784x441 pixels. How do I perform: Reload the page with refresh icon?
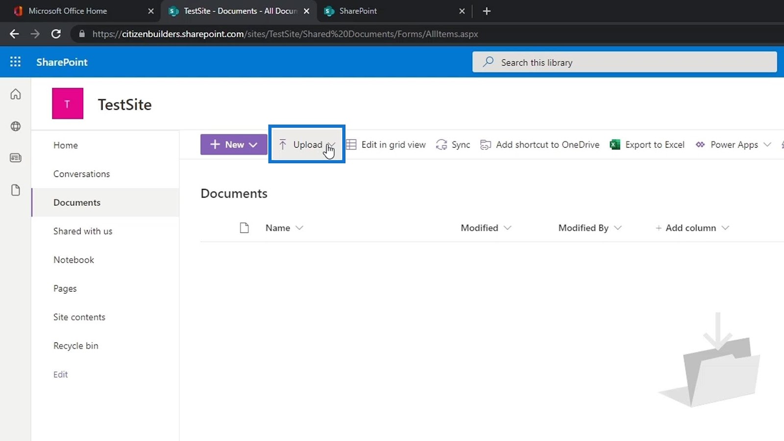tap(56, 34)
